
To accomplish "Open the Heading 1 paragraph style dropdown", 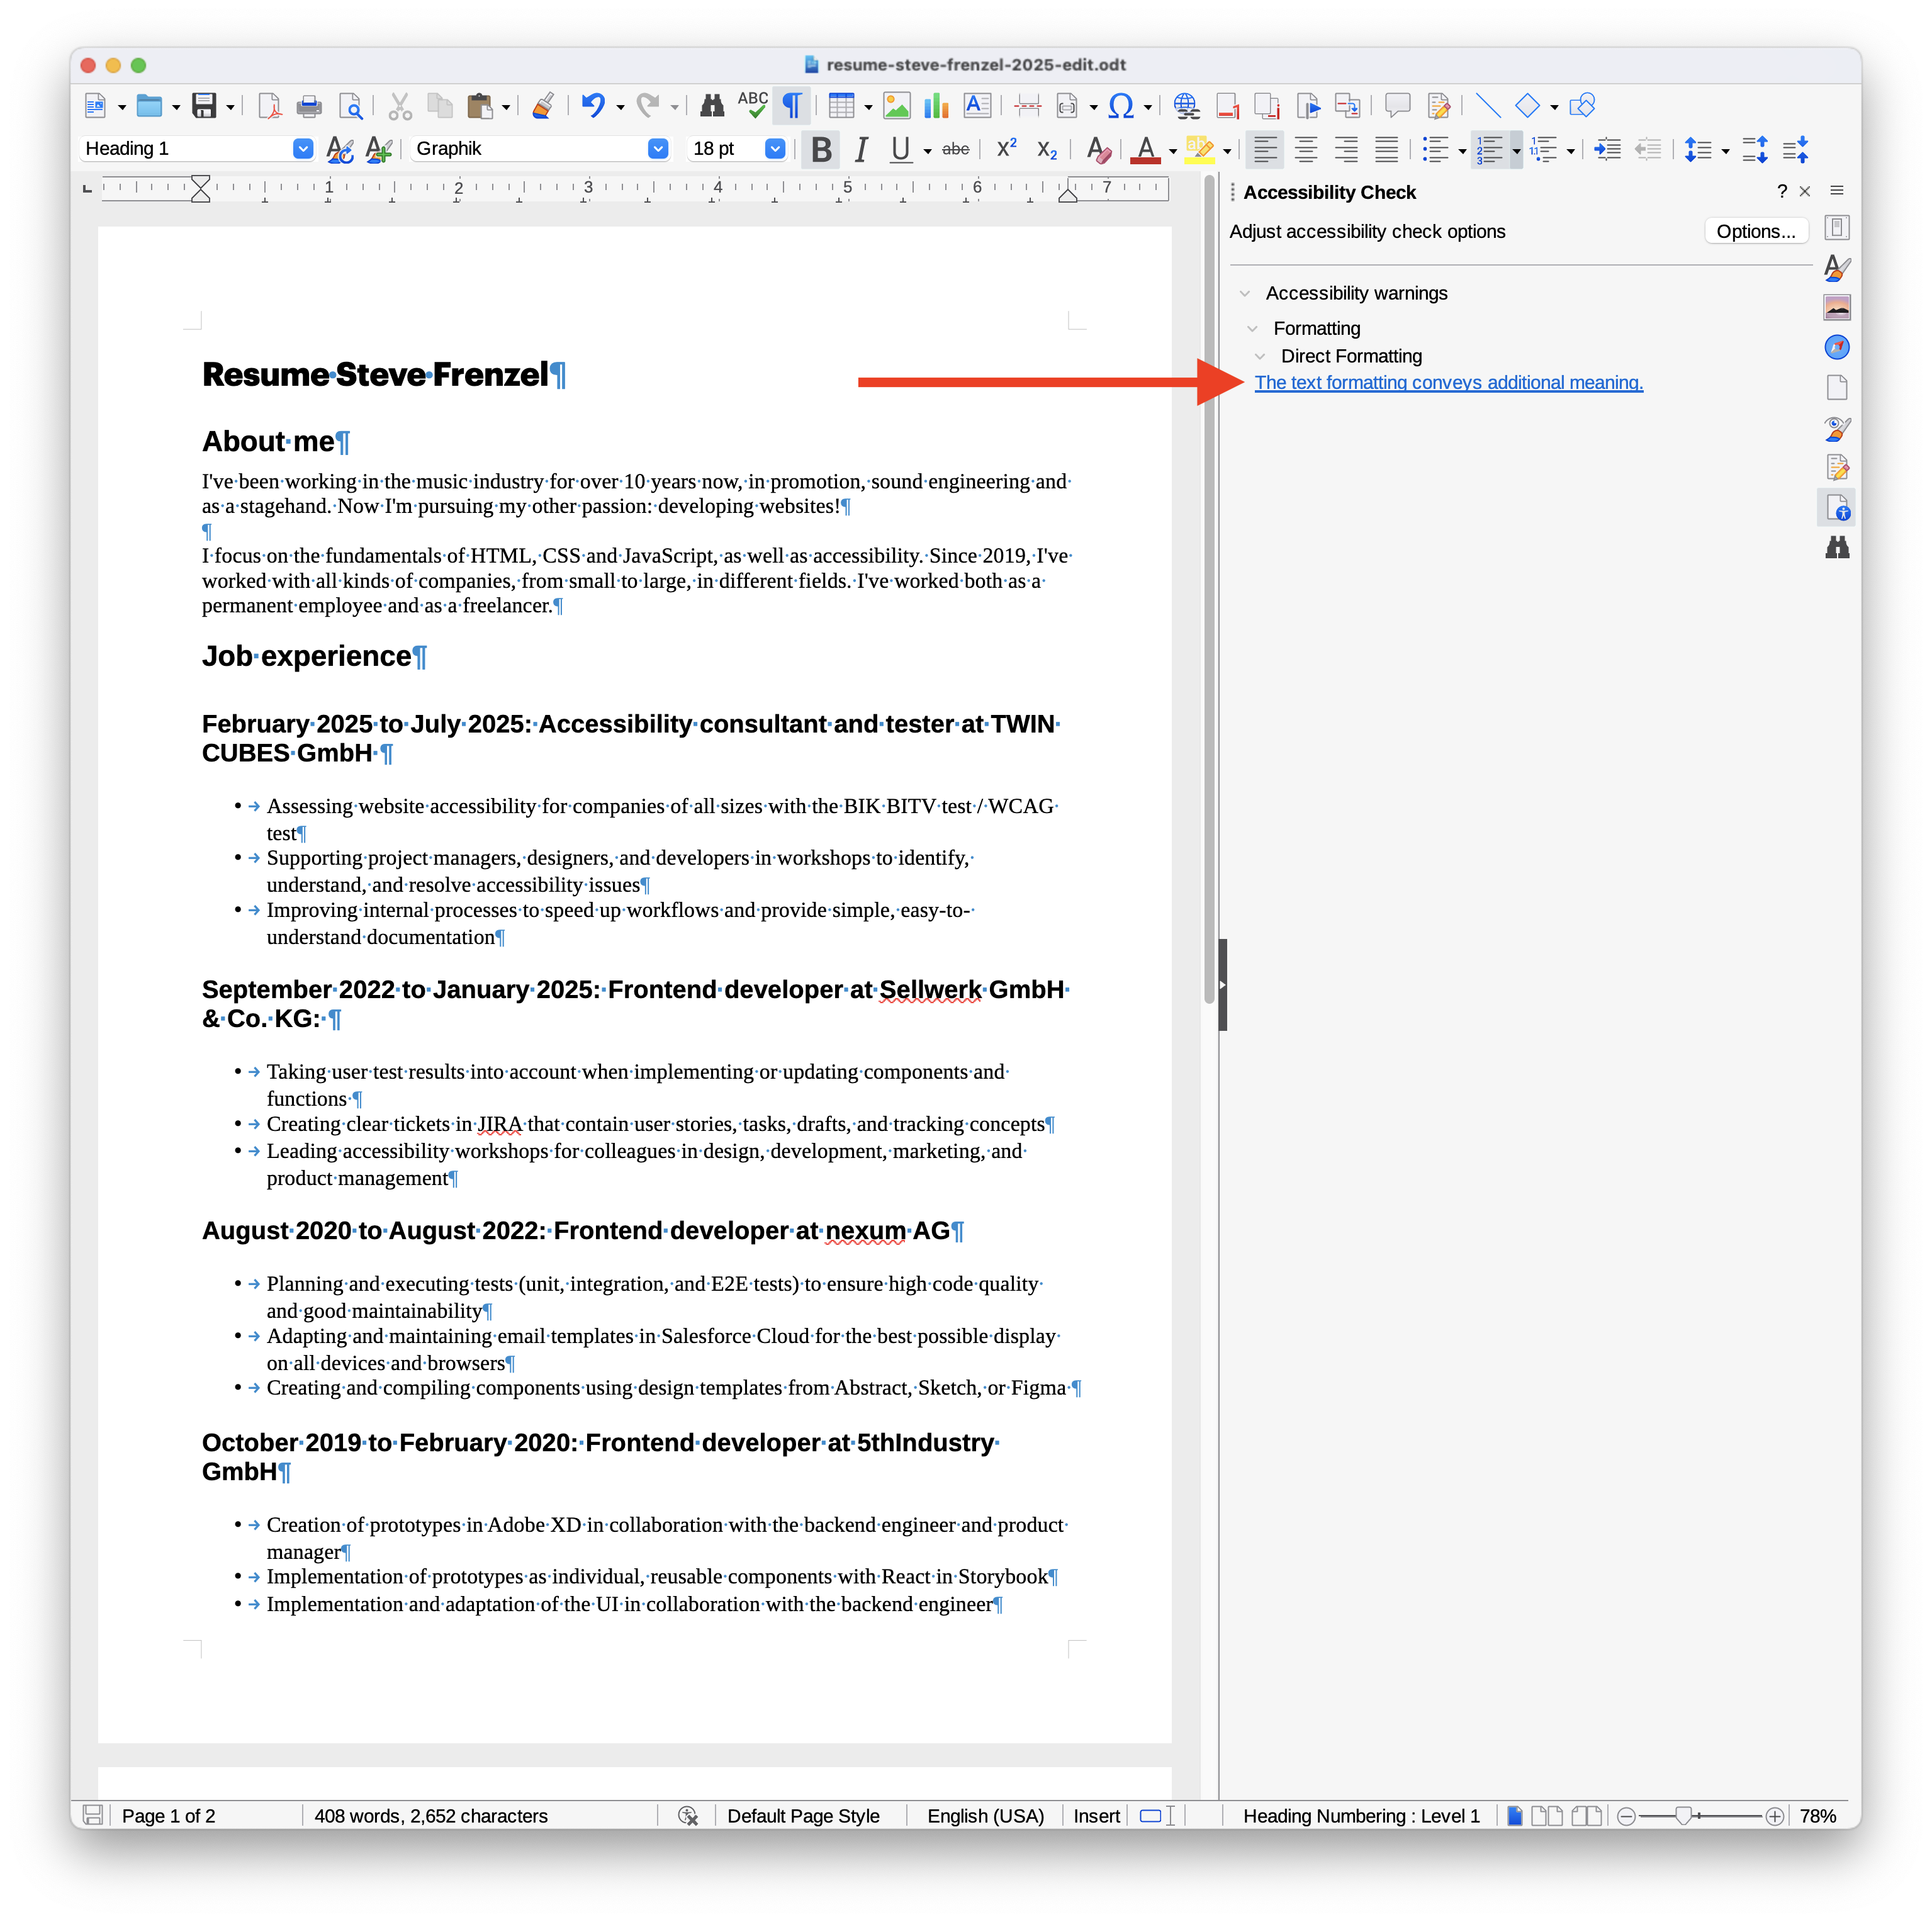I will pos(302,149).
